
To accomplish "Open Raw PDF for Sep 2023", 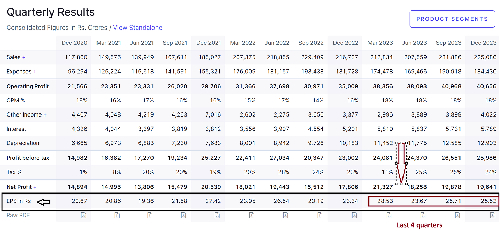I will click(458, 215).
